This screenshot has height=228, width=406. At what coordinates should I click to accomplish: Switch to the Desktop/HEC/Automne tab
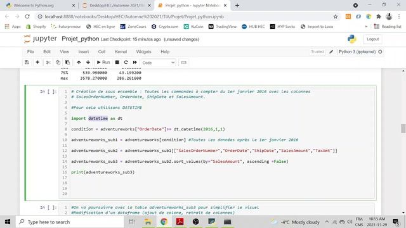click(x=117, y=6)
